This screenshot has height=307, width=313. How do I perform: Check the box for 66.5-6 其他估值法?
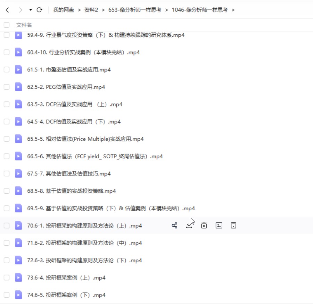7,156
